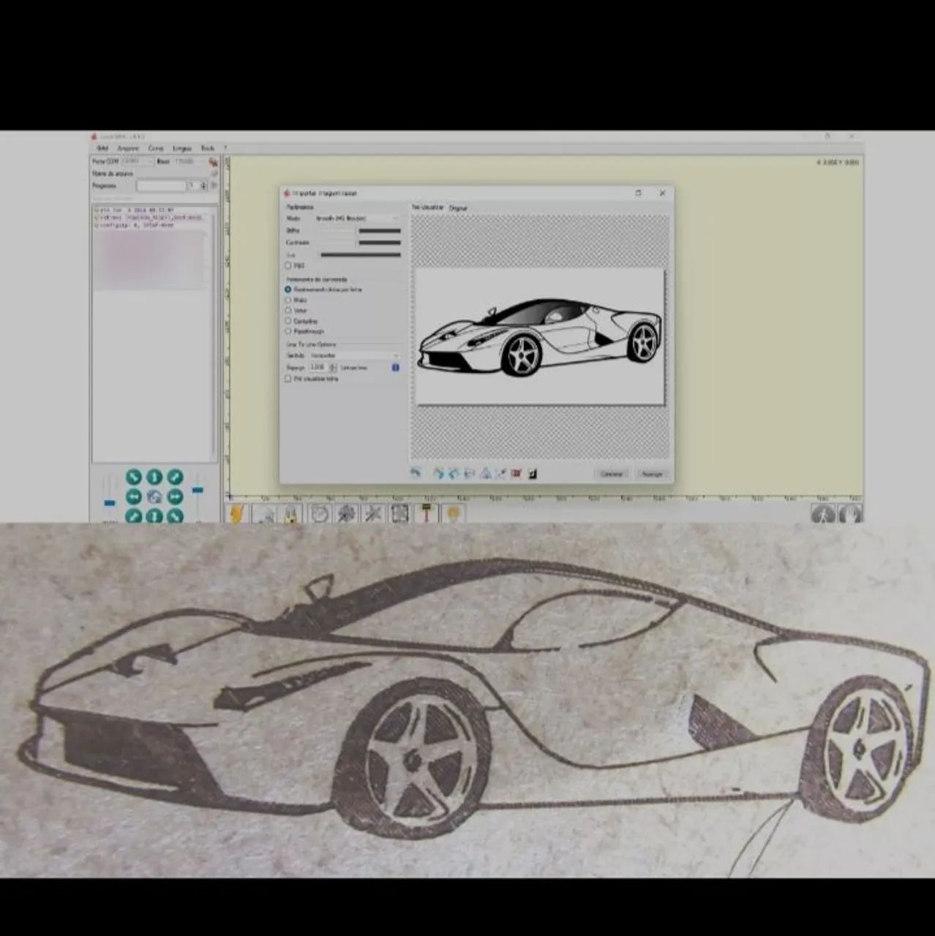
Task: Click the quality value field showing 3.000
Action: [318, 367]
